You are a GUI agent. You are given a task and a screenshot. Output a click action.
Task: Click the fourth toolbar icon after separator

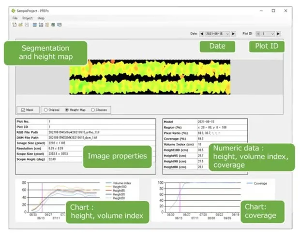pos(53,25)
